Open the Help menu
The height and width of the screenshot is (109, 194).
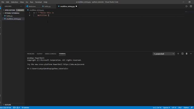point(45,2)
